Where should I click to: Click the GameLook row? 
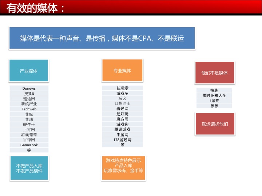click(x=29, y=145)
